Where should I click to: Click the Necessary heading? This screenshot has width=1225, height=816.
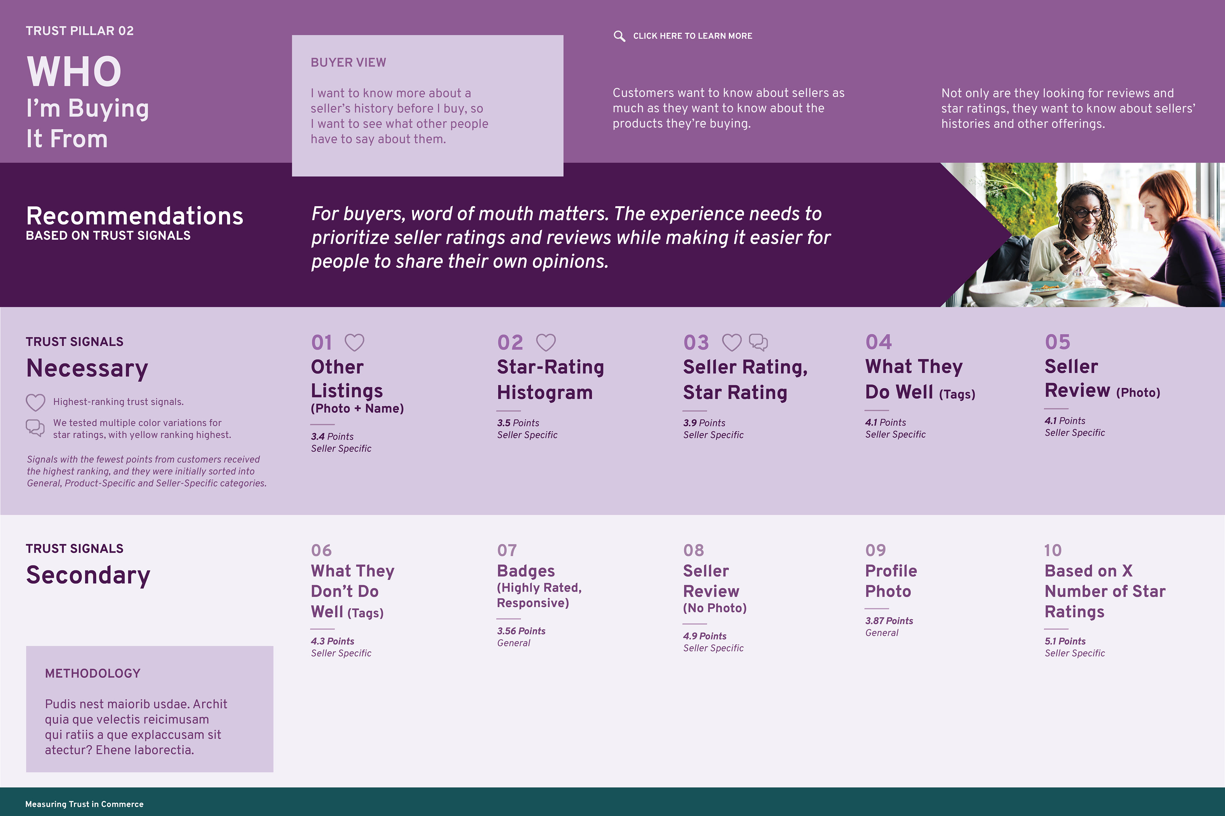87,368
